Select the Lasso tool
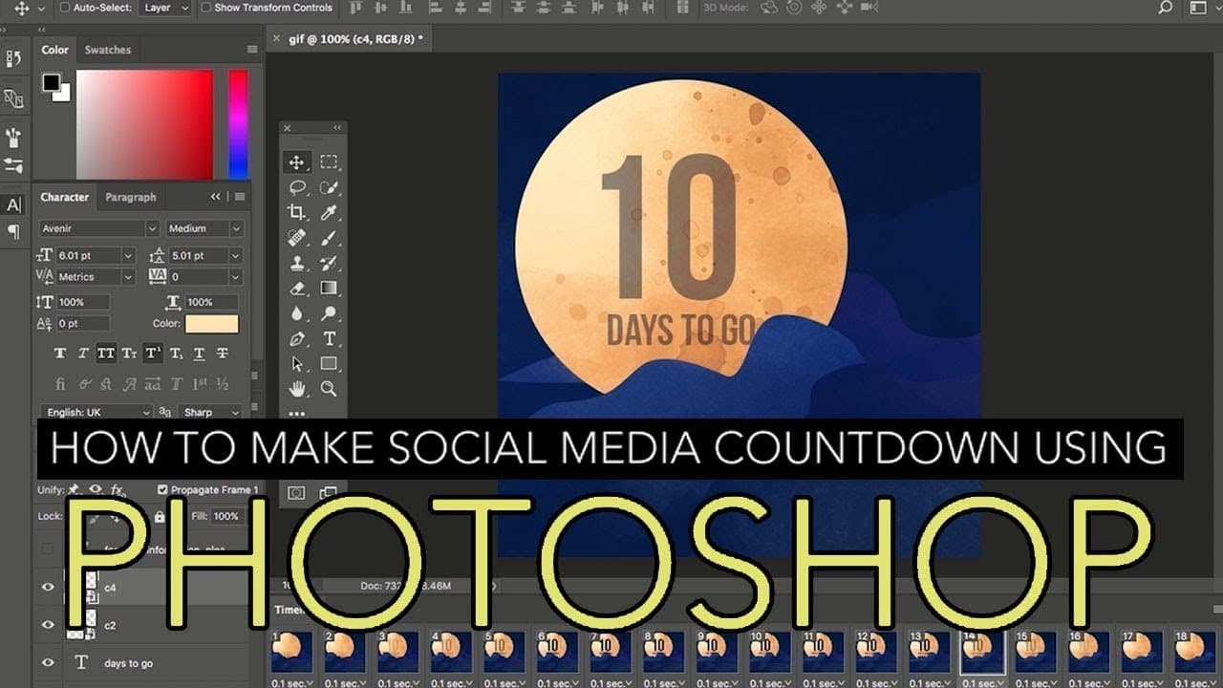This screenshot has height=688, width=1223. [x=297, y=187]
